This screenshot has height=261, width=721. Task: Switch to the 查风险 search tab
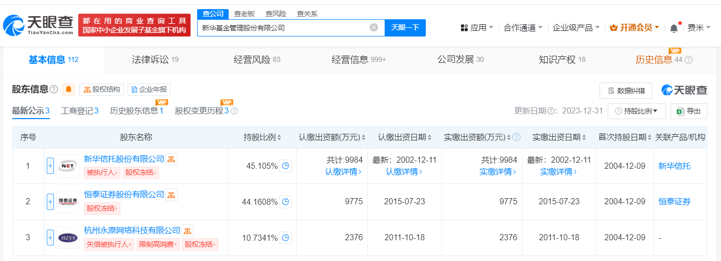276,14
